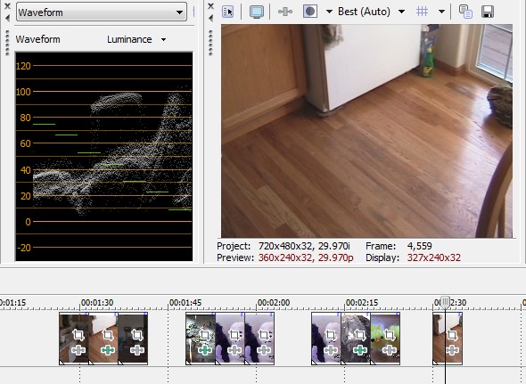The image size is (526, 384).
Task: Expand Split Screen View dropdown arrow
Action: (x=329, y=12)
